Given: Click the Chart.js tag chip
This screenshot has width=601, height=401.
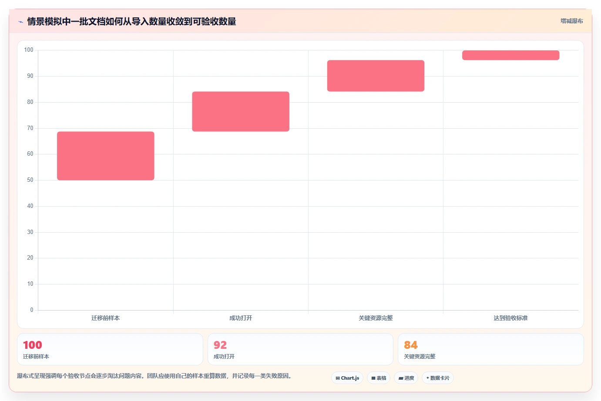Looking at the screenshot, I should [347, 378].
